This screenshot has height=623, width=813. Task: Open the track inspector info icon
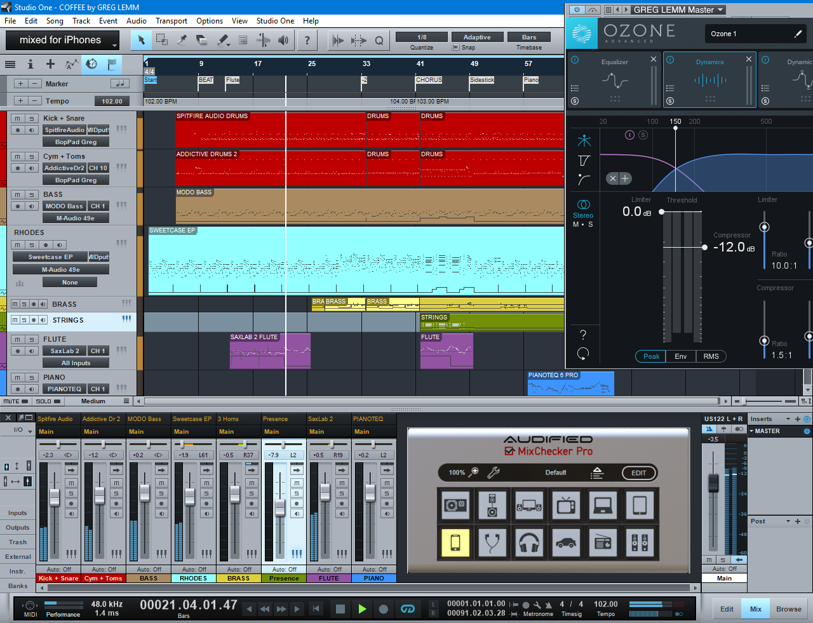coord(30,64)
